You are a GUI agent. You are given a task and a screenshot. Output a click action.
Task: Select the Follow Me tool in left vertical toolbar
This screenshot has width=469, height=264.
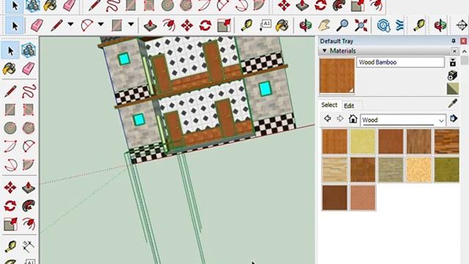pyautogui.click(x=29, y=206)
